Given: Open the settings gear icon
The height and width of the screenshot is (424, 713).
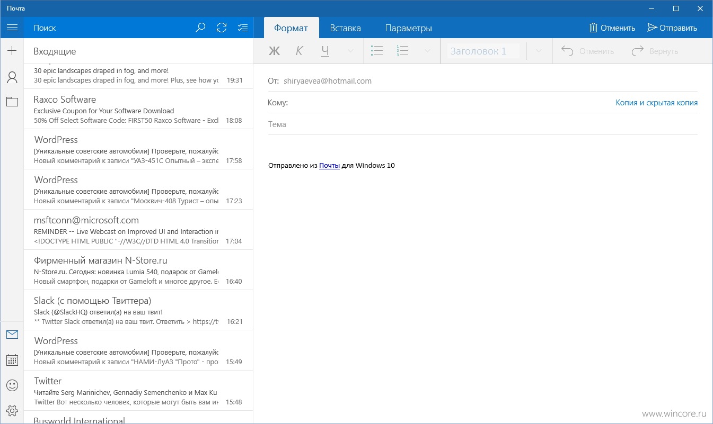Looking at the screenshot, I should click(12, 410).
